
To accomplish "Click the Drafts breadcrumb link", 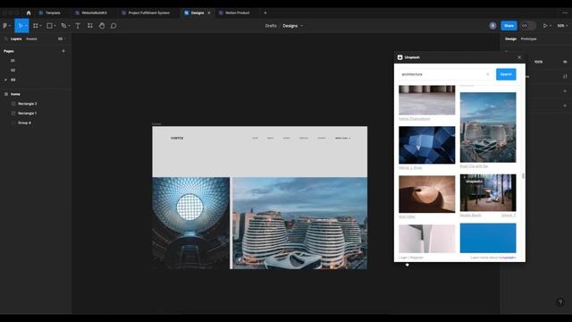I will point(271,26).
